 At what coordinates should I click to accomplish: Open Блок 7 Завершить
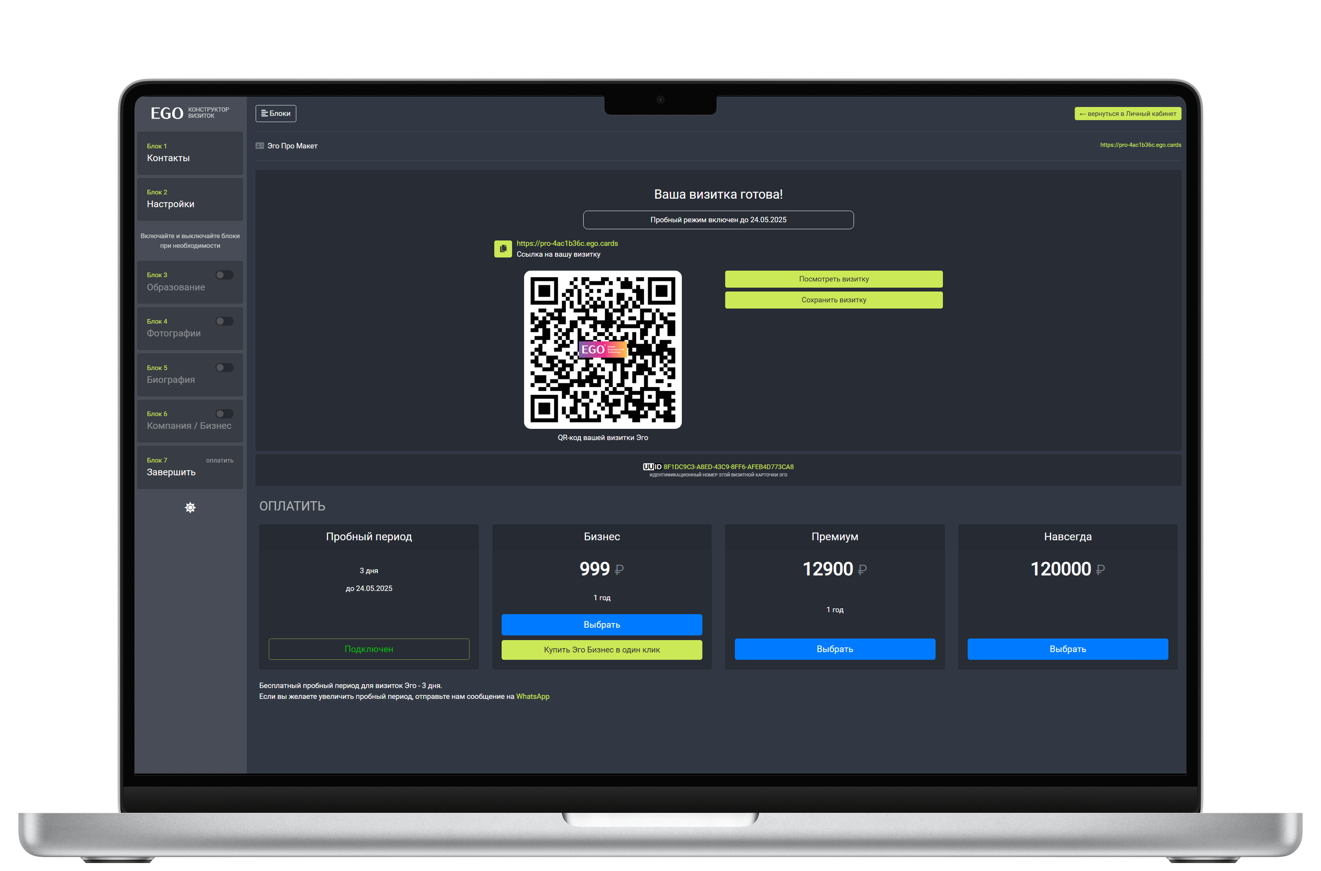(x=190, y=467)
